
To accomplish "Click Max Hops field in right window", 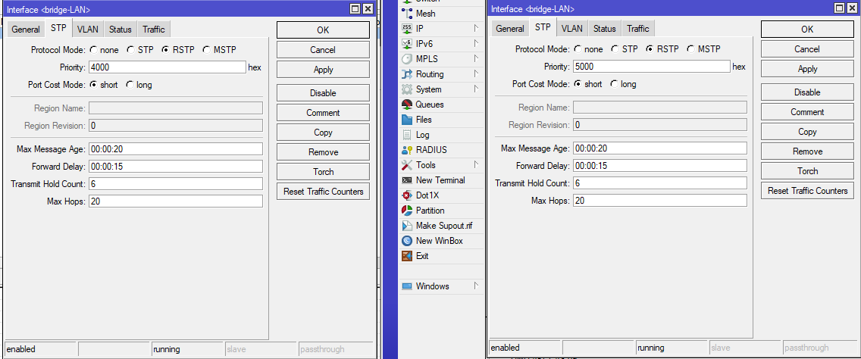I will (660, 201).
